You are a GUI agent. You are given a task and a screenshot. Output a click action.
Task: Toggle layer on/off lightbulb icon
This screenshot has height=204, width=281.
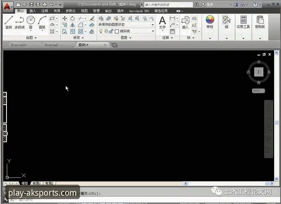click(x=101, y=31)
